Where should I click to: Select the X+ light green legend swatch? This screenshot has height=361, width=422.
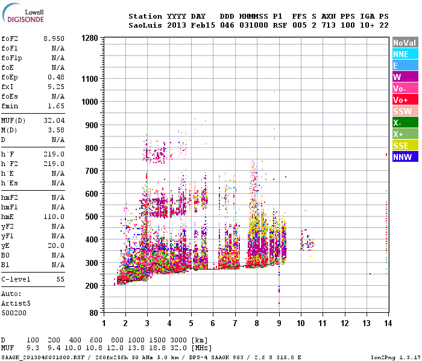[405, 134]
